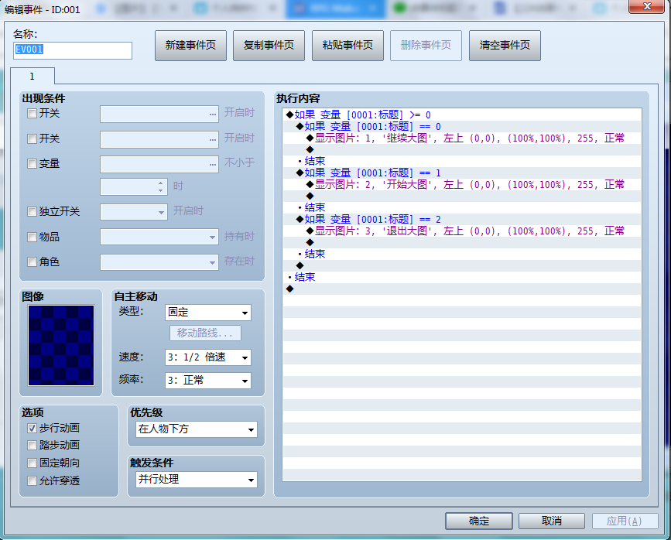Click the 新建事件页 button

[190, 46]
